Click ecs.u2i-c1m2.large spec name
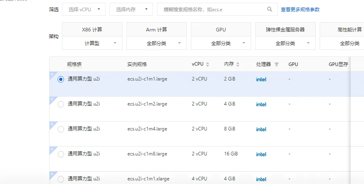This screenshot has height=184, width=364. (x=147, y=104)
